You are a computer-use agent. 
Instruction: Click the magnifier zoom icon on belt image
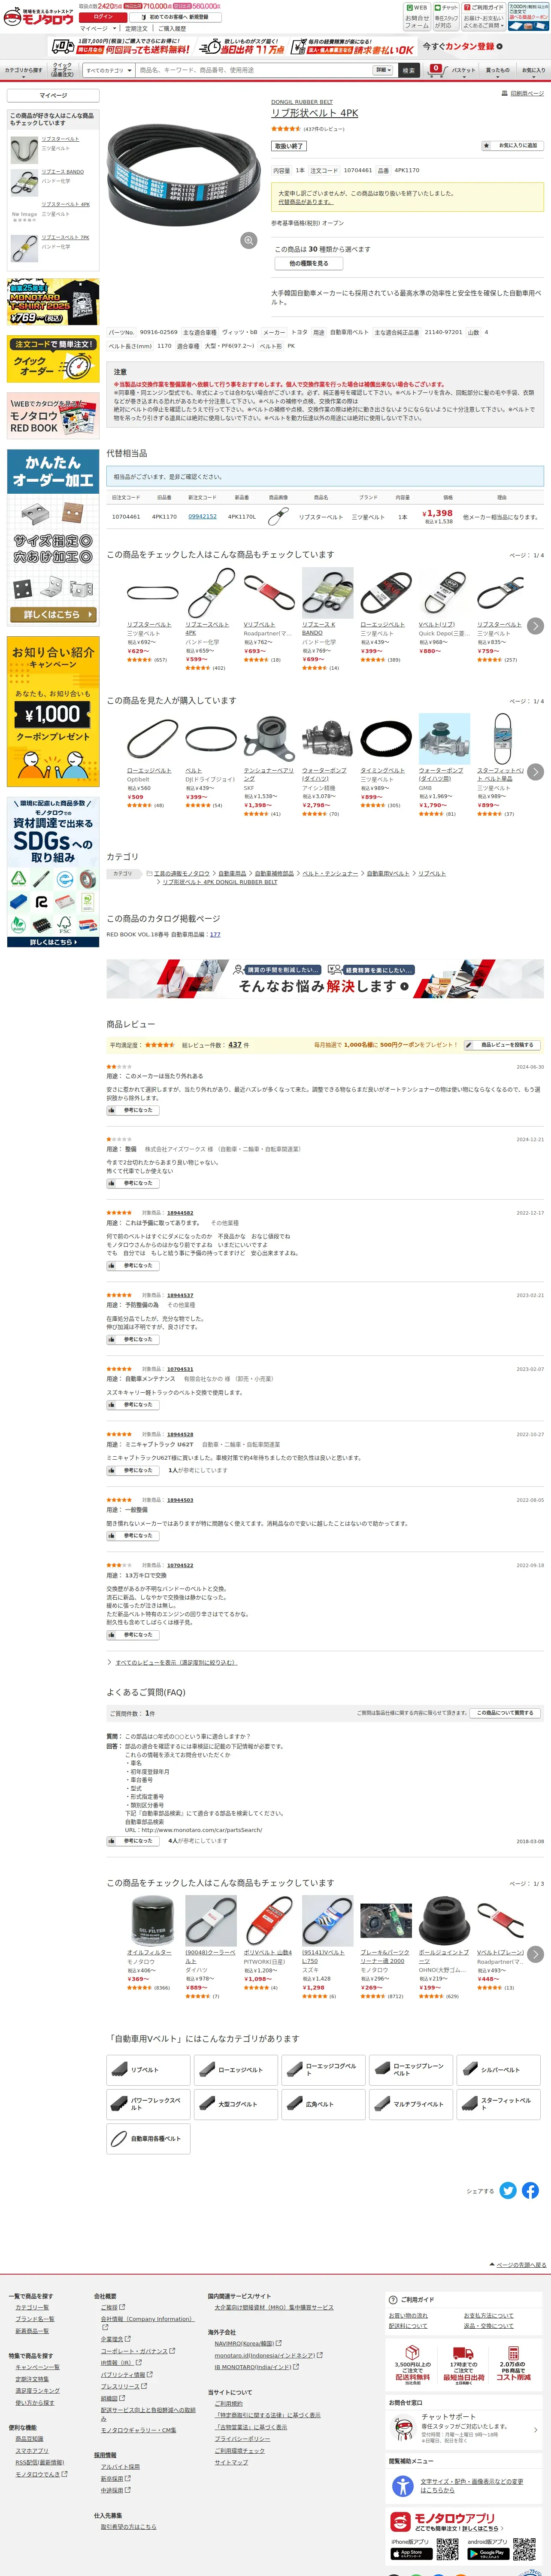tap(248, 240)
